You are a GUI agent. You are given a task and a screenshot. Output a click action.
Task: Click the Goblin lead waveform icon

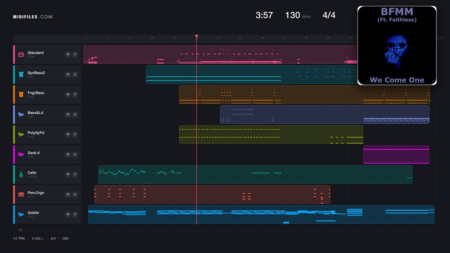[x=21, y=214]
